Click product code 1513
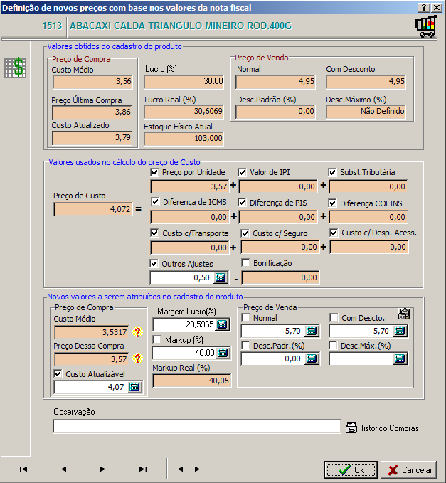This screenshot has width=446, height=483. 52,26
